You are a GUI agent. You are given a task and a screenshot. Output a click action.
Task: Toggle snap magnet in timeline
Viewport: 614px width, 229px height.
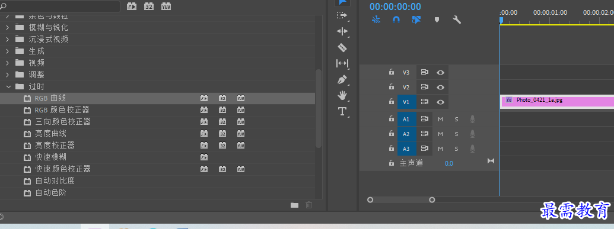point(396,20)
